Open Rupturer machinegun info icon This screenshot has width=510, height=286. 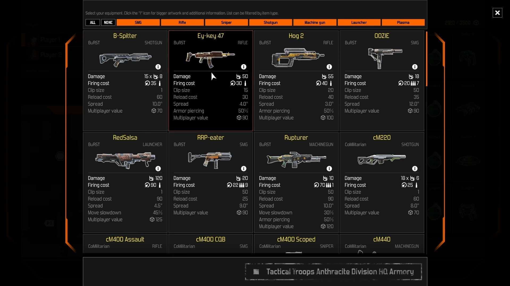coord(329,169)
